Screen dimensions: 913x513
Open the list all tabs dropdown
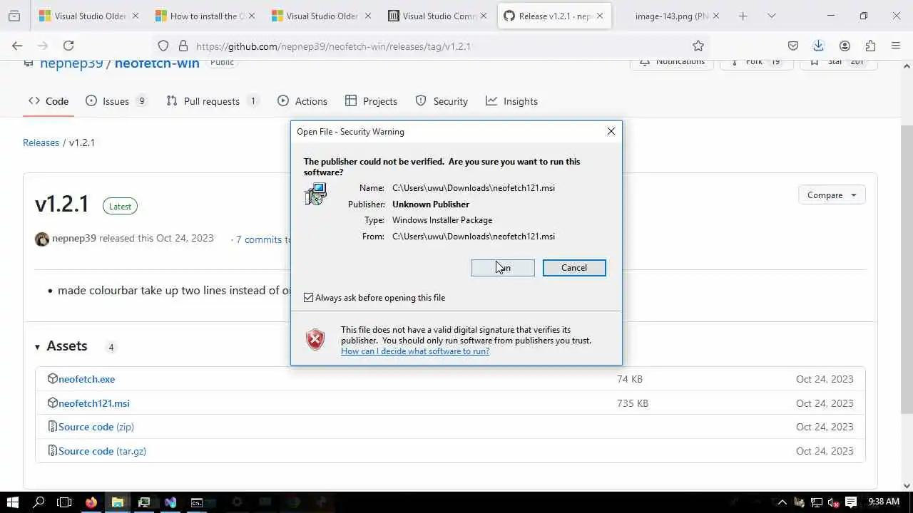tap(771, 16)
